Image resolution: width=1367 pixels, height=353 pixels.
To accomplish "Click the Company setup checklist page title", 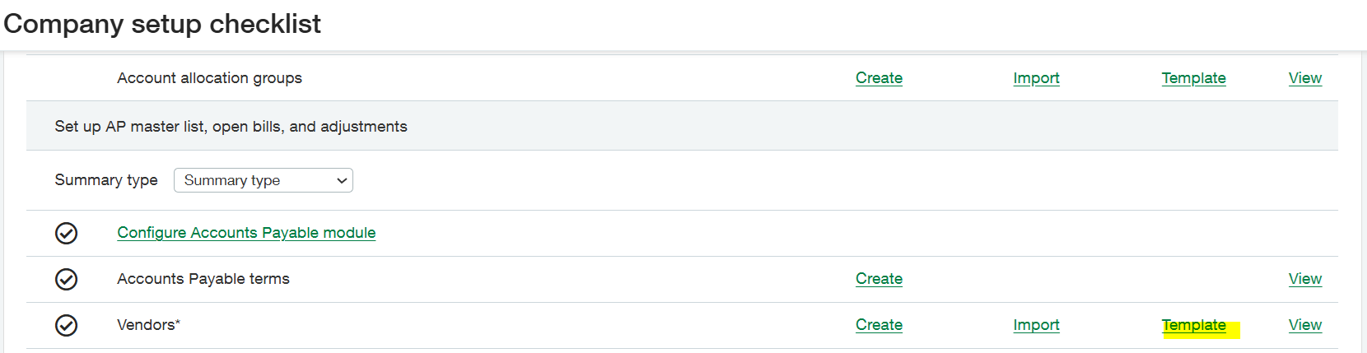I will [x=162, y=24].
